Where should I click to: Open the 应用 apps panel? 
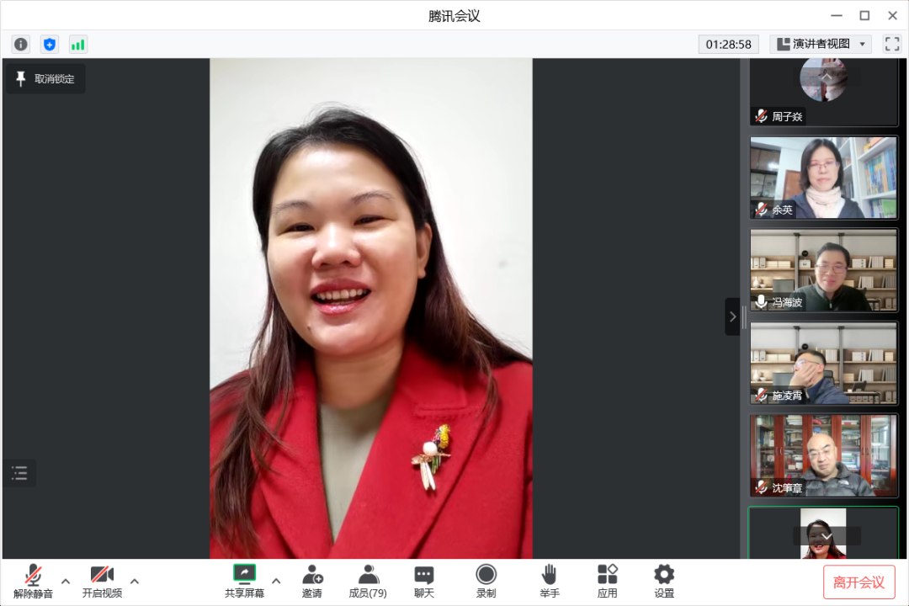607,581
